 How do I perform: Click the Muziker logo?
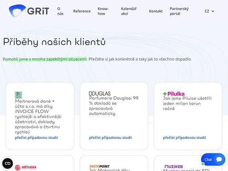click(174, 167)
